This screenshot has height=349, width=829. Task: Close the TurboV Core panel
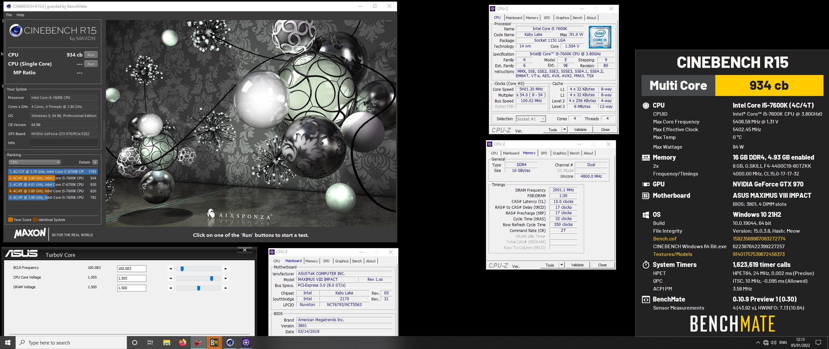(245, 250)
